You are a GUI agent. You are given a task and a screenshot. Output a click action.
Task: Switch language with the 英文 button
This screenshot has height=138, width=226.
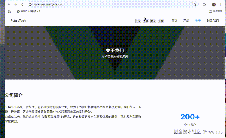145,21
